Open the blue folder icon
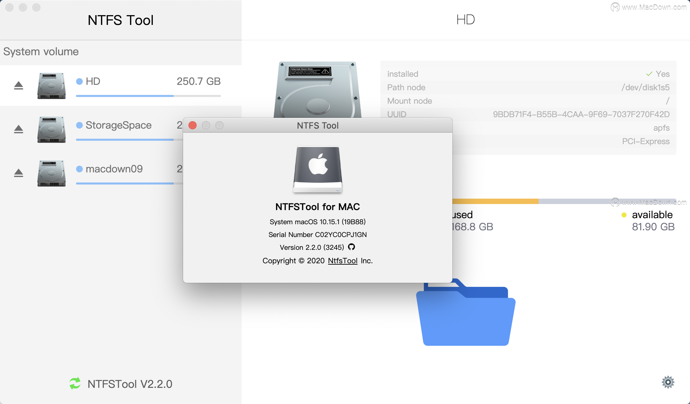The height and width of the screenshot is (404, 690). [x=466, y=312]
